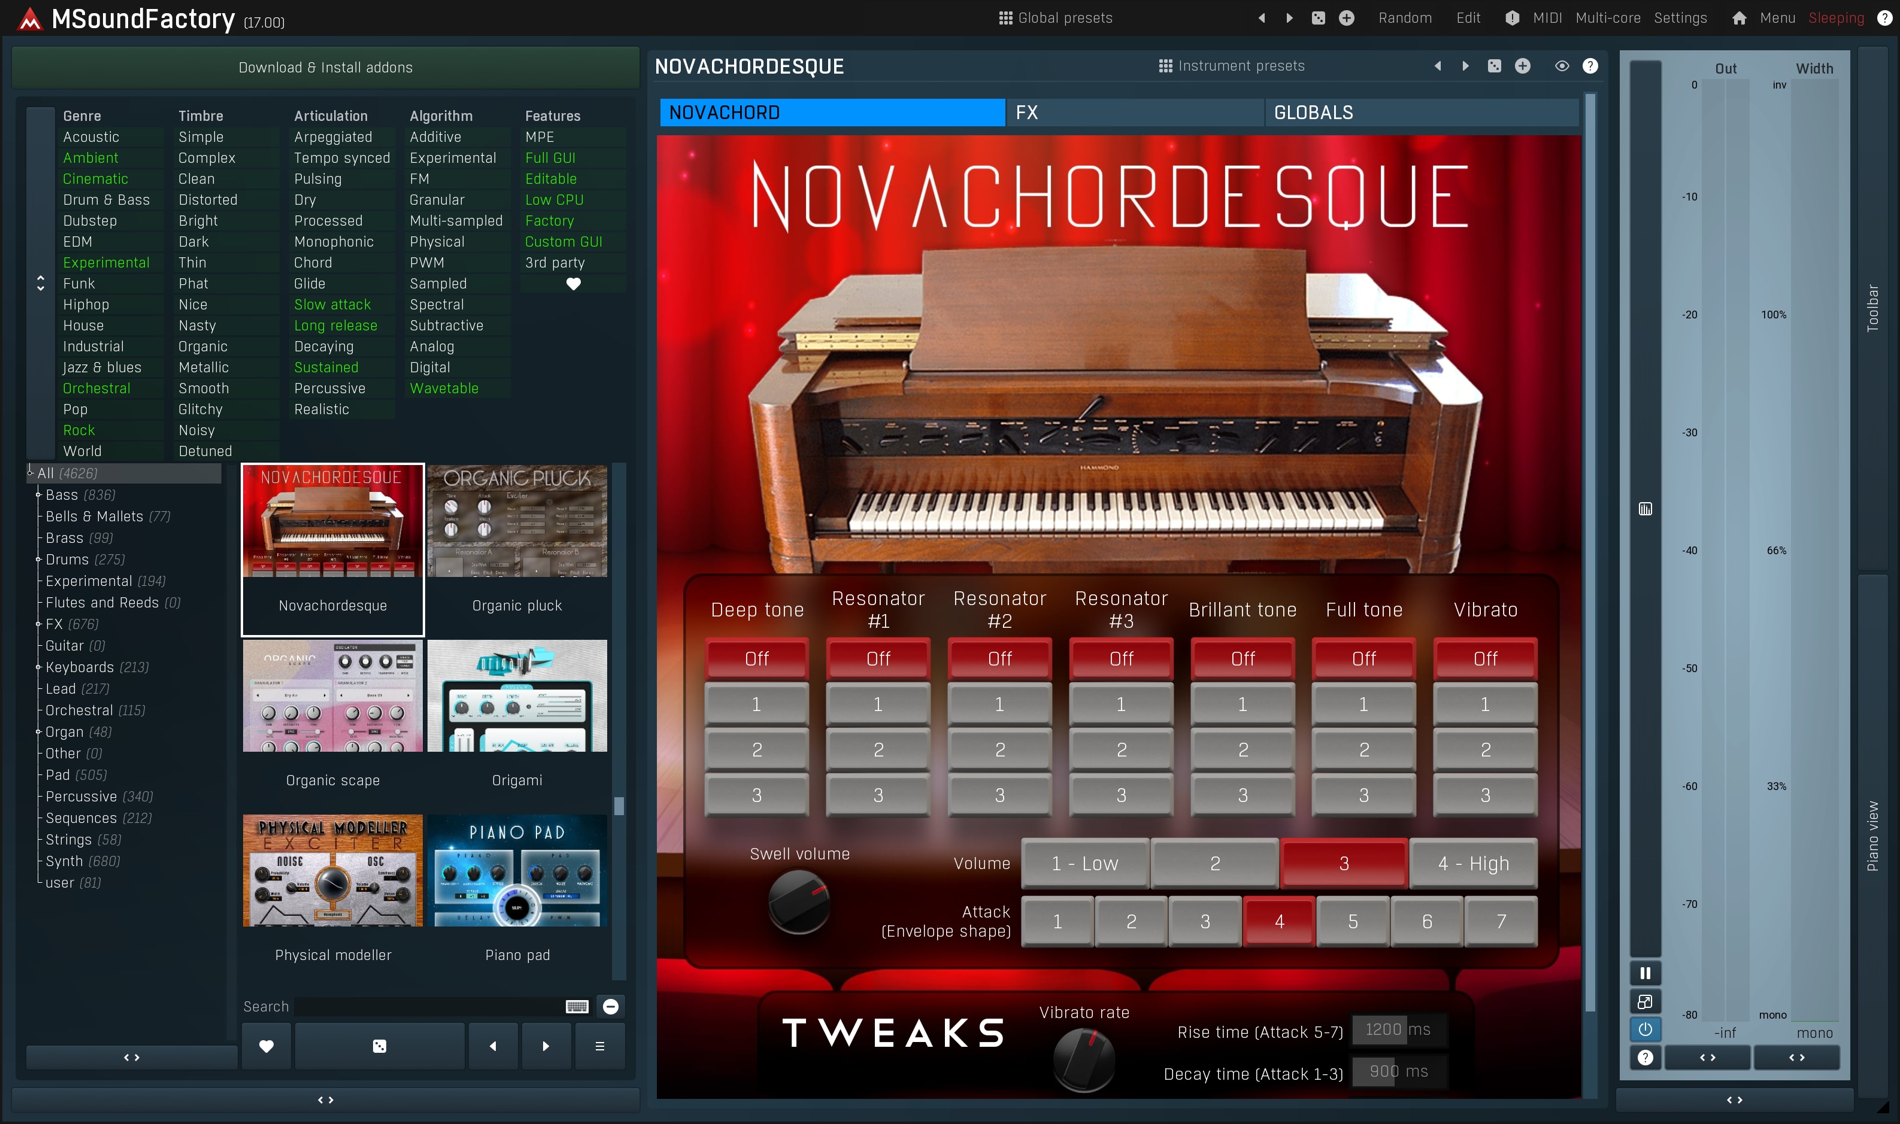The image size is (1900, 1124).
Task: Click the on-screen keyboard icon next to the Search field
Action: pos(577,1007)
